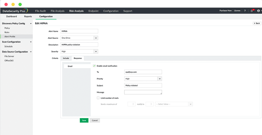Viewport: 262px width, 135px height.
Task: Open Office365 in the sidebar
Action: 9,61
